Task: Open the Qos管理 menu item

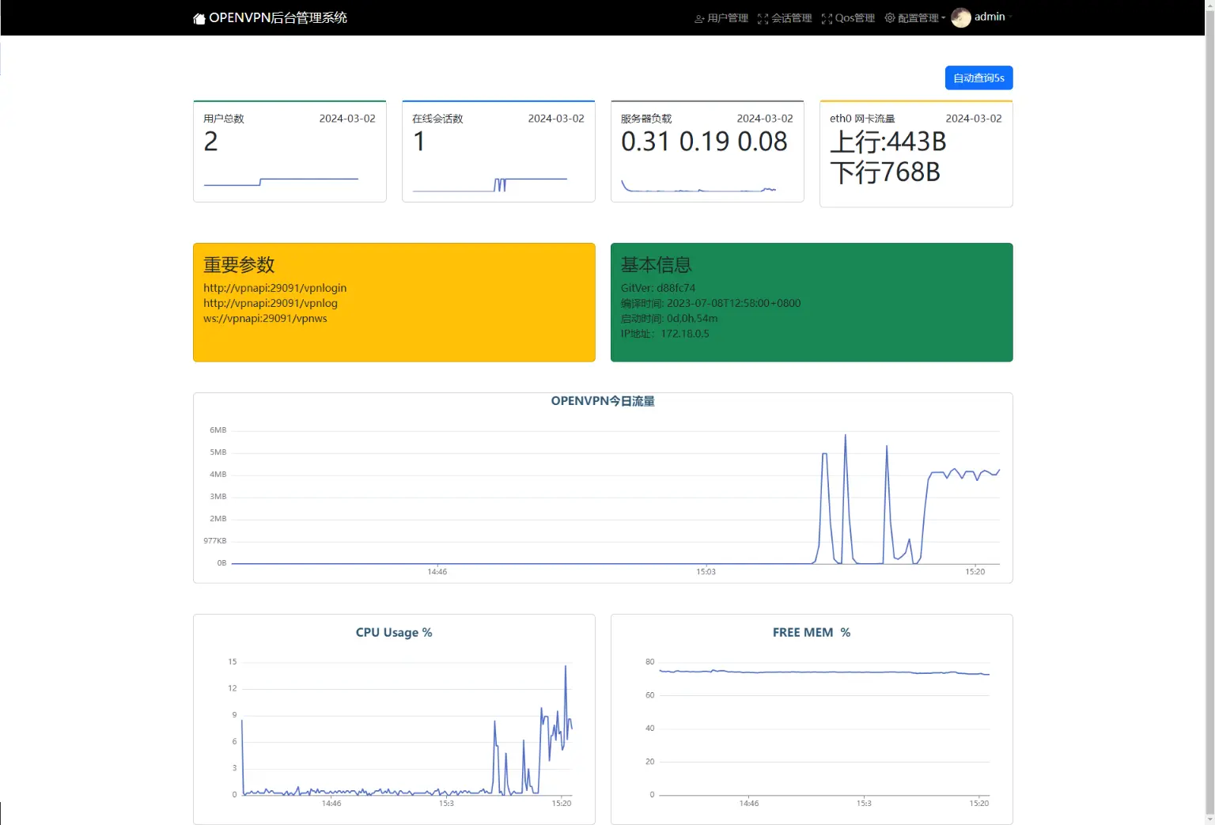Action: coord(848,18)
